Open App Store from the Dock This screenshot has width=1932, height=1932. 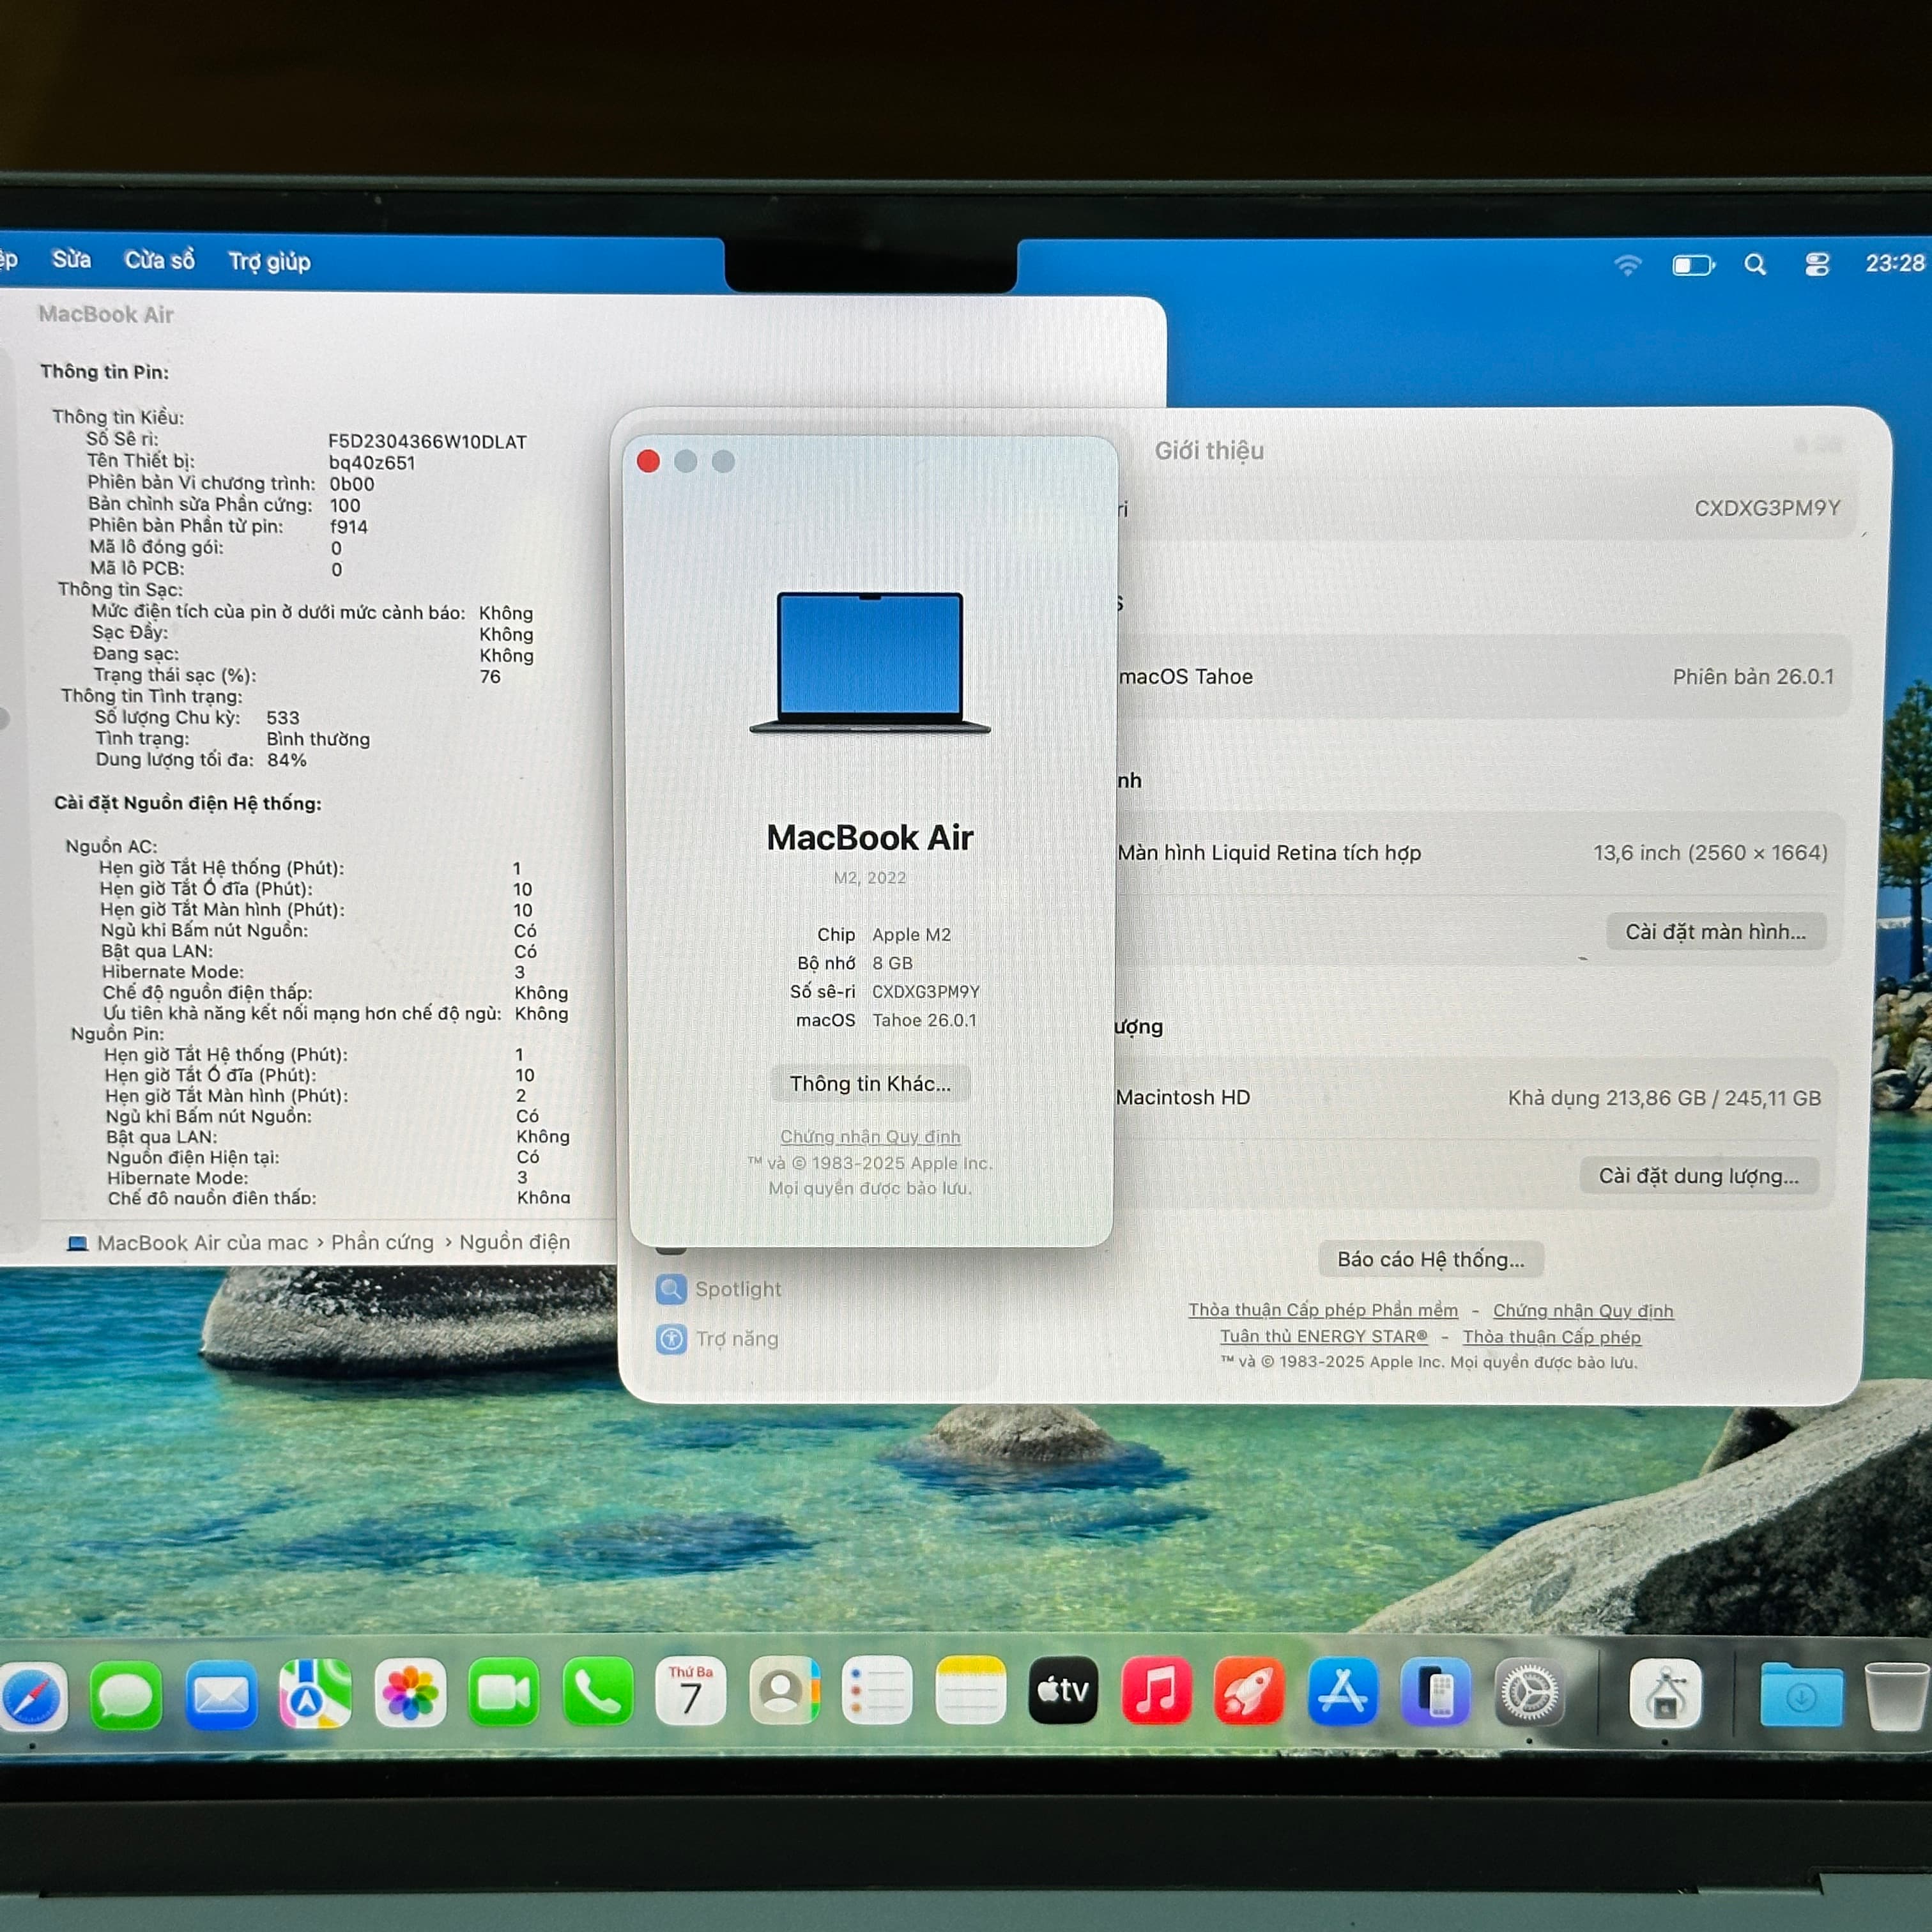[x=1342, y=1692]
